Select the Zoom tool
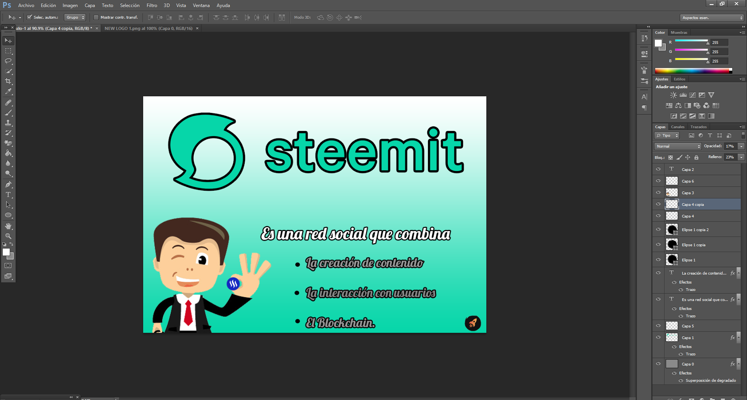This screenshot has width=747, height=400. [x=8, y=236]
